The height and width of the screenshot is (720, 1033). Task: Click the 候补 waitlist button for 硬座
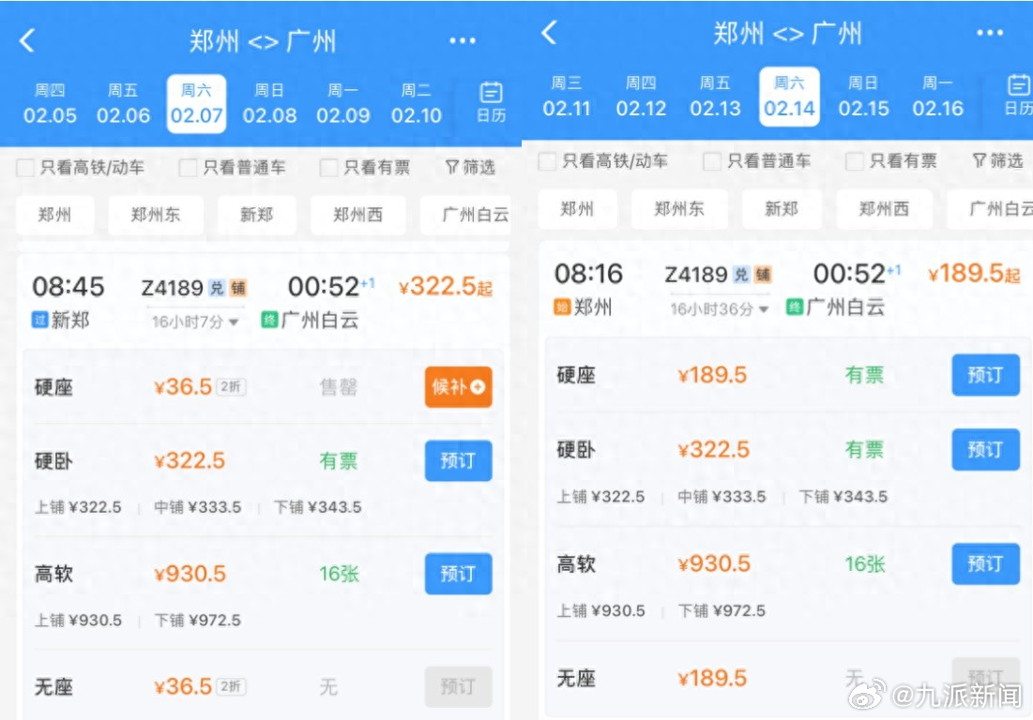point(457,386)
